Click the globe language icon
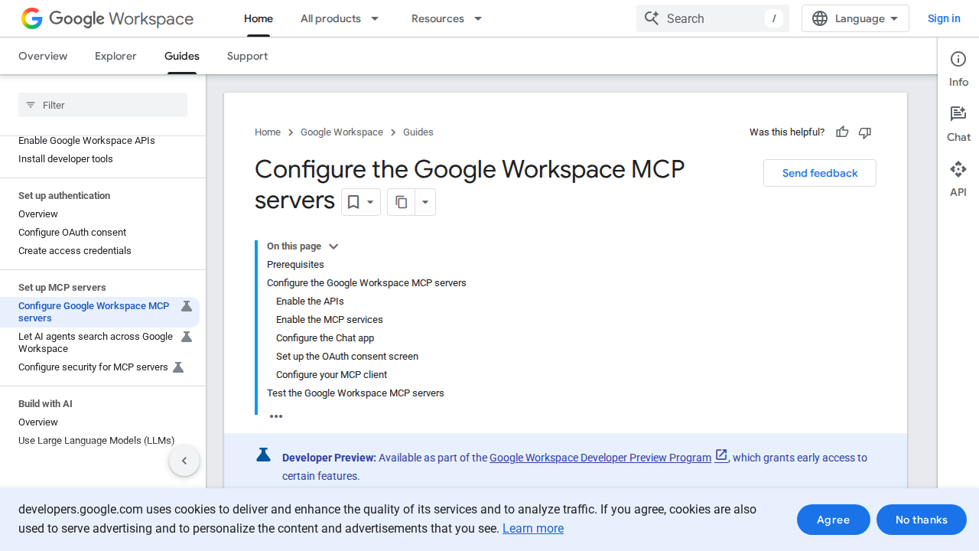The image size is (979, 551). pyautogui.click(x=820, y=18)
